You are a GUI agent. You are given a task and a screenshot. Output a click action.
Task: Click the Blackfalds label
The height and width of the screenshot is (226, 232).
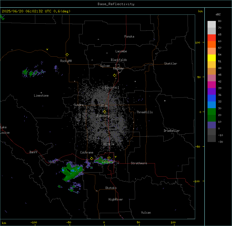tap(119, 60)
